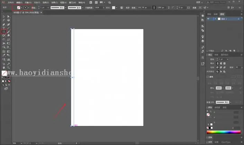Viewport: 244px width, 145px height.
Task: Choose the Eraser tool
Action: [8, 35]
